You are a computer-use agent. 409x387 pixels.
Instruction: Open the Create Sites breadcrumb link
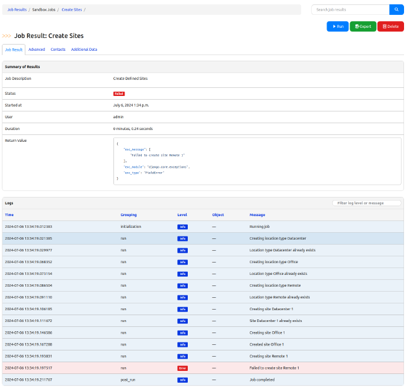(71, 10)
